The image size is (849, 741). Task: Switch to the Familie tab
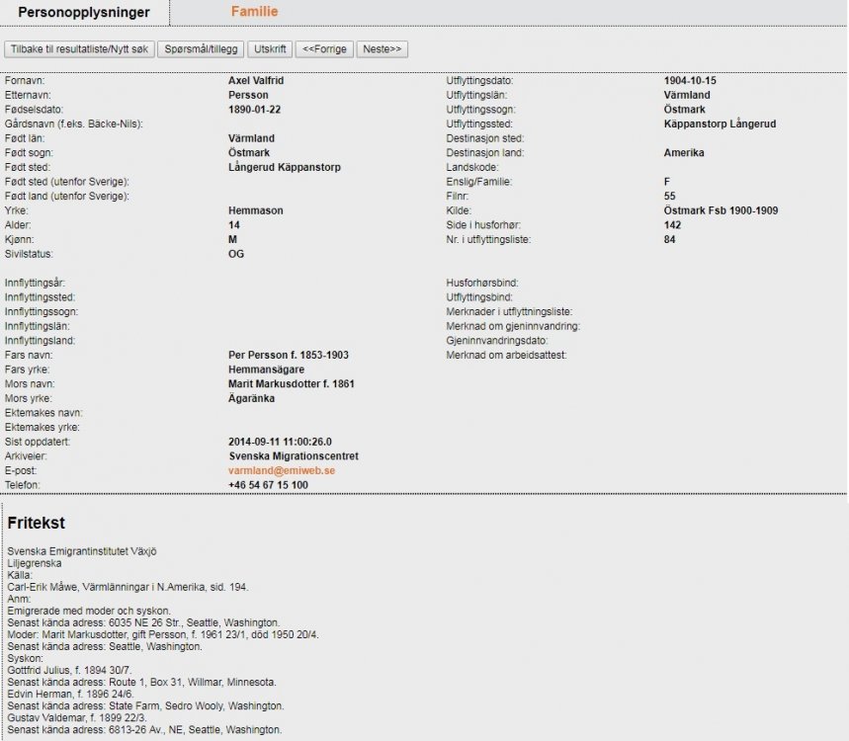click(254, 12)
